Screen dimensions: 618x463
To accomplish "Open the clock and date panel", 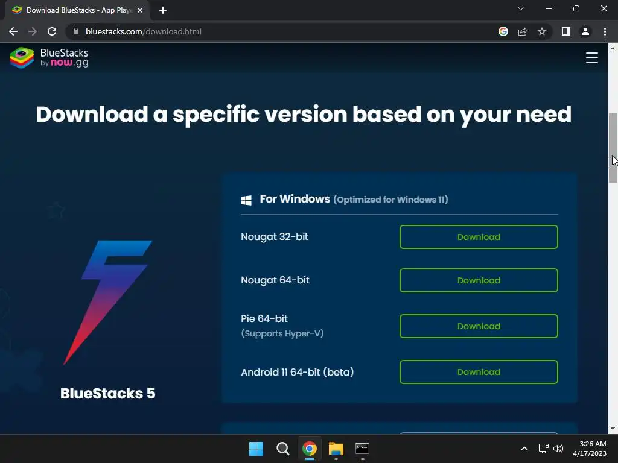I will point(590,449).
